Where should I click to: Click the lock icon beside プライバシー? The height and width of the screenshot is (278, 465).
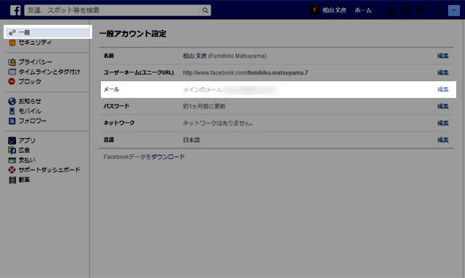(x=12, y=62)
